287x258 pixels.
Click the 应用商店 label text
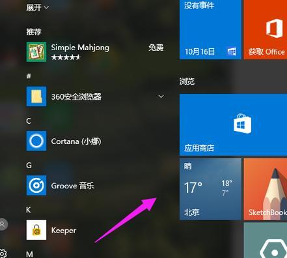tap(199, 148)
